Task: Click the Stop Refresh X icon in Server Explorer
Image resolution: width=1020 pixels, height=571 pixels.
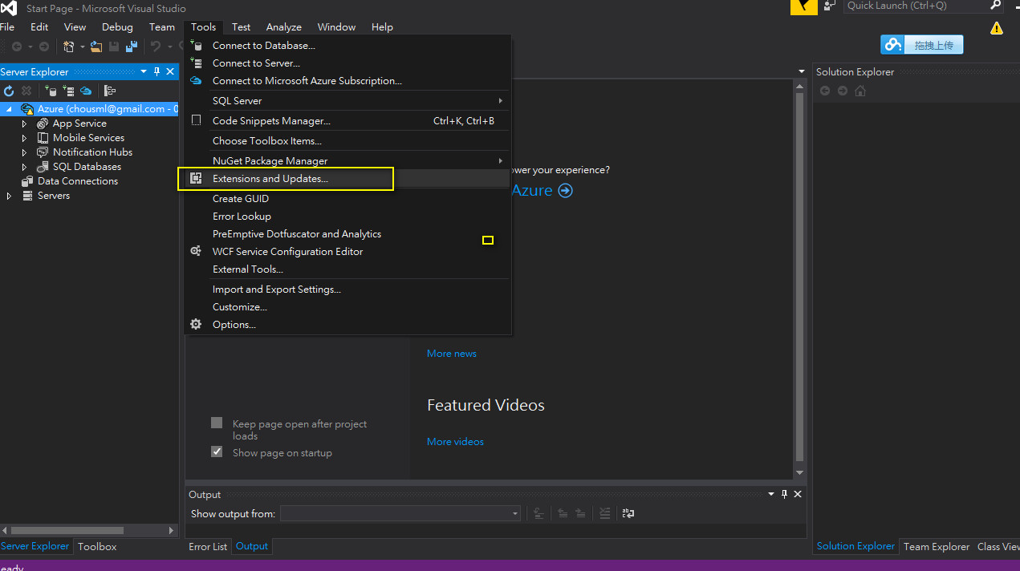Action: 26,91
